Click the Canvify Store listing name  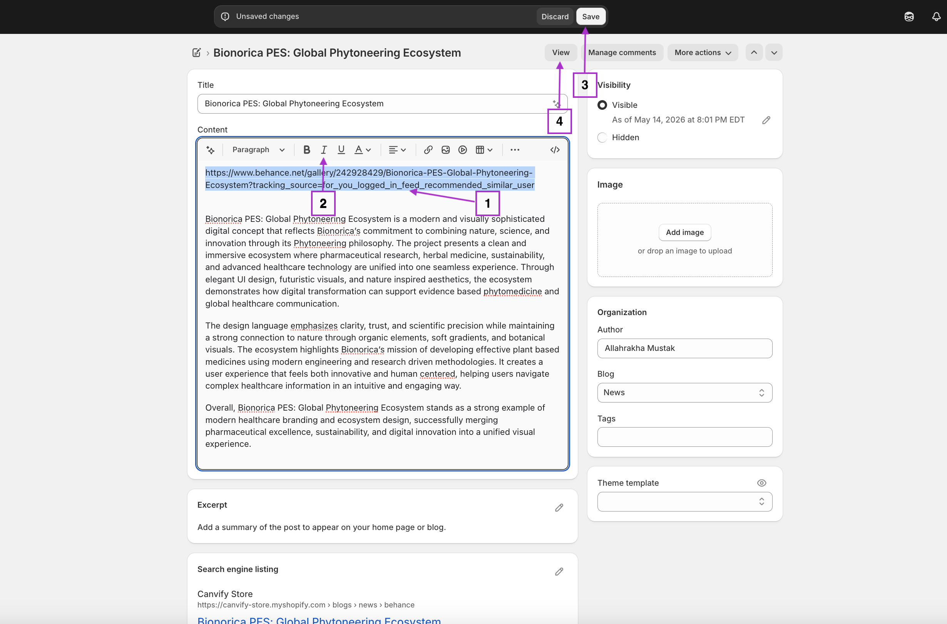(x=225, y=594)
